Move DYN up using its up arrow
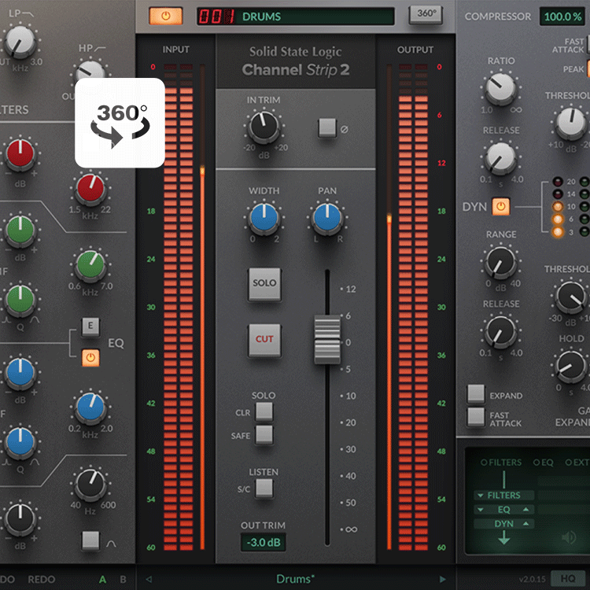 525,523
